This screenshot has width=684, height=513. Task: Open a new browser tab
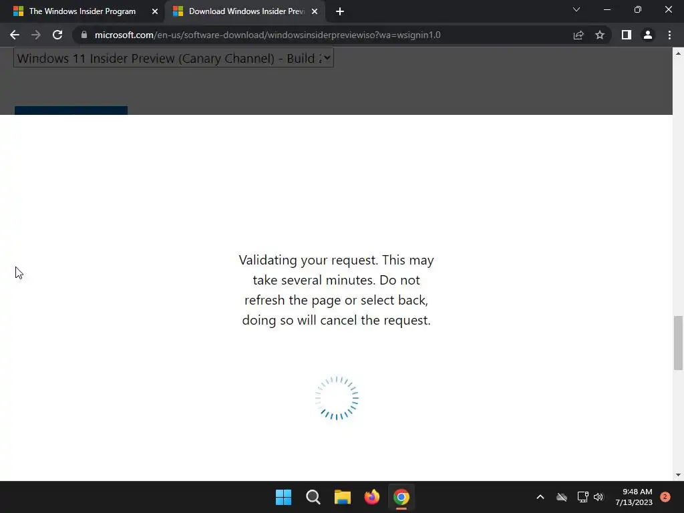(340, 11)
